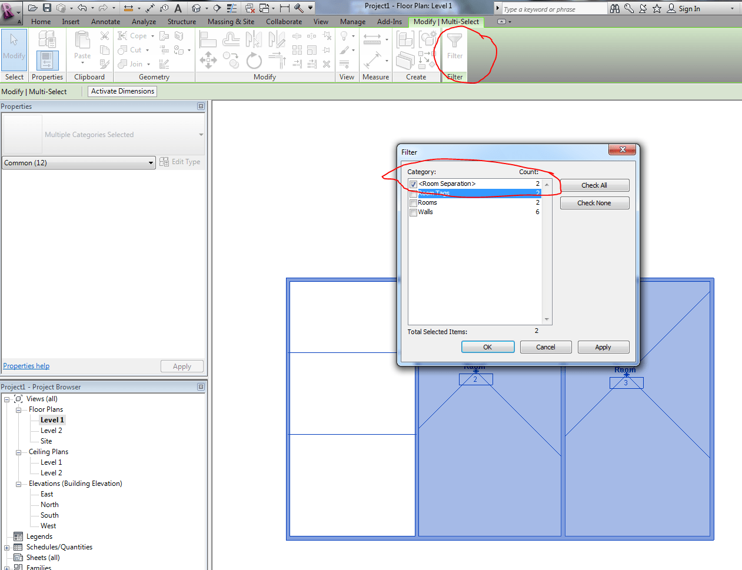Collapse the Elevations (Building Elevation) node
Screen dimensions: 742x570
(18, 484)
